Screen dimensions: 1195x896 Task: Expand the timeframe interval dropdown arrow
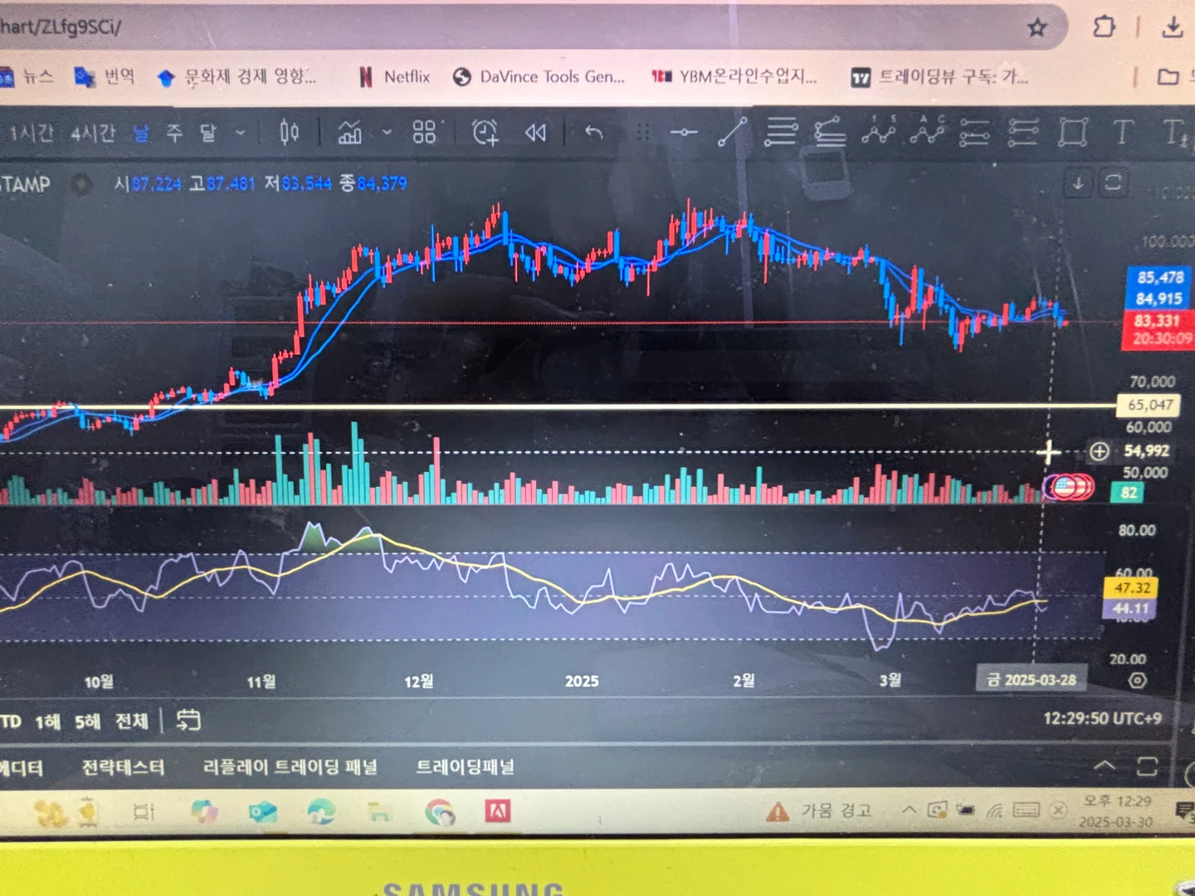click(241, 132)
